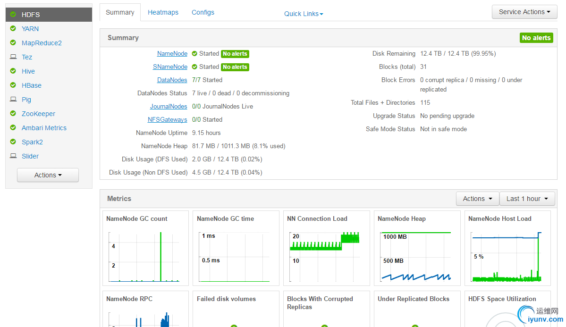Open the Tez service
The height and width of the screenshot is (327, 566).
(x=27, y=57)
